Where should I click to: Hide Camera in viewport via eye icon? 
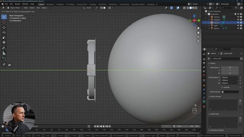click(238, 17)
